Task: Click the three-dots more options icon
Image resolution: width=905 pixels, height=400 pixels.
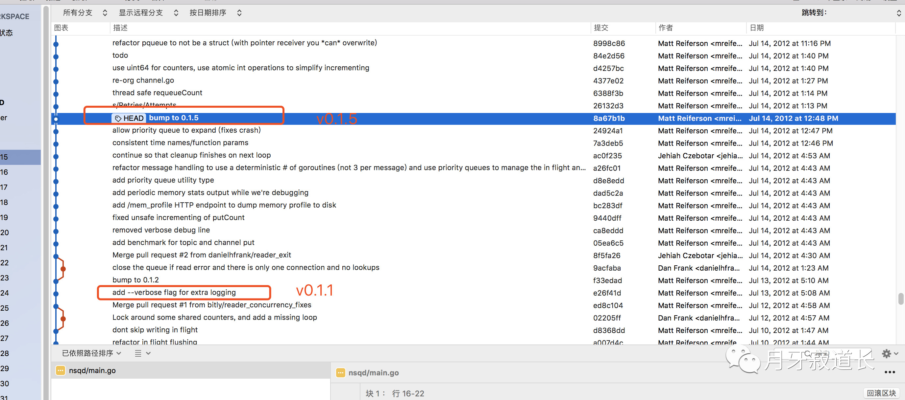Action: click(x=889, y=372)
